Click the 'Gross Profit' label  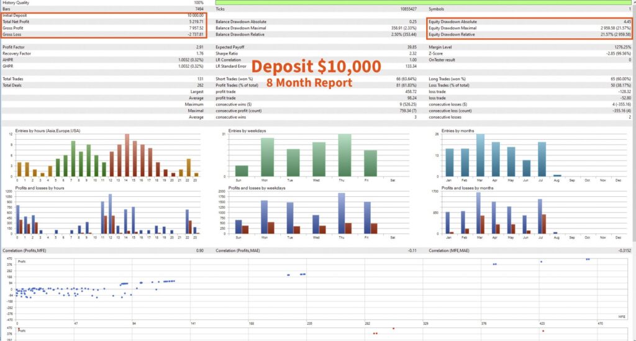click(x=13, y=29)
